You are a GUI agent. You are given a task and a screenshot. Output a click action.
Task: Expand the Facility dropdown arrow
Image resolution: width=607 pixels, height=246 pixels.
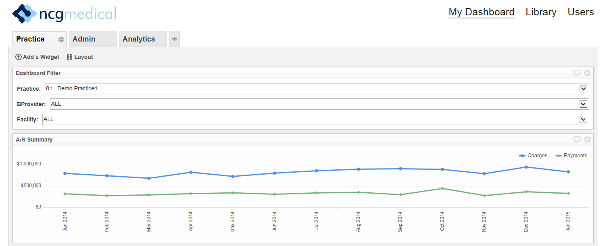(x=583, y=119)
